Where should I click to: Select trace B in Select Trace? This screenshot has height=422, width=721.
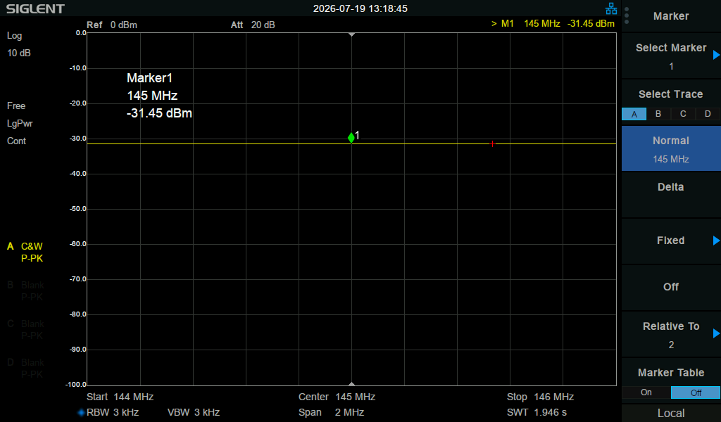pos(658,114)
